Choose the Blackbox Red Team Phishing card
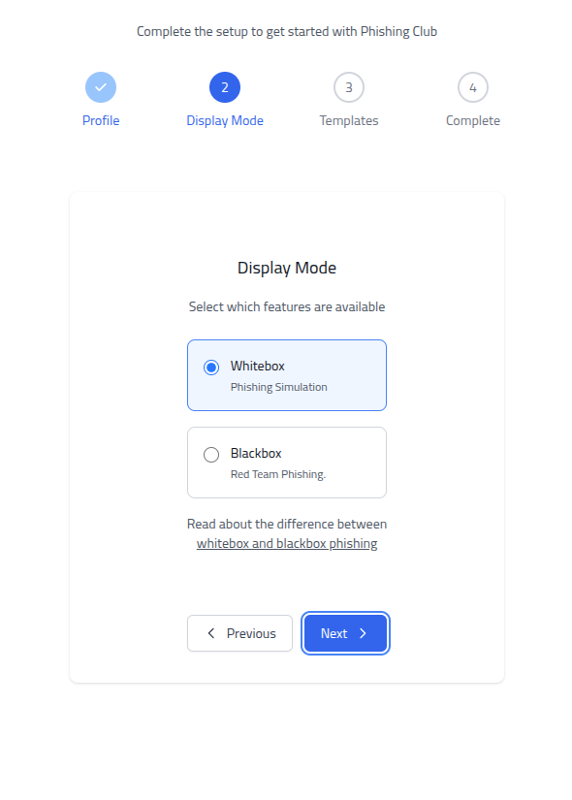 287,463
